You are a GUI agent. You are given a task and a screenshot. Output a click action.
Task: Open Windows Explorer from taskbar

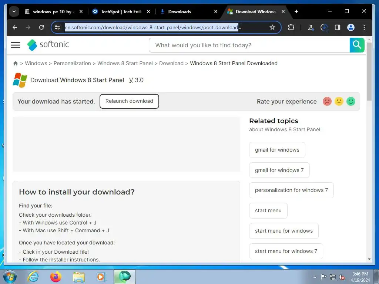coord(79,277)
